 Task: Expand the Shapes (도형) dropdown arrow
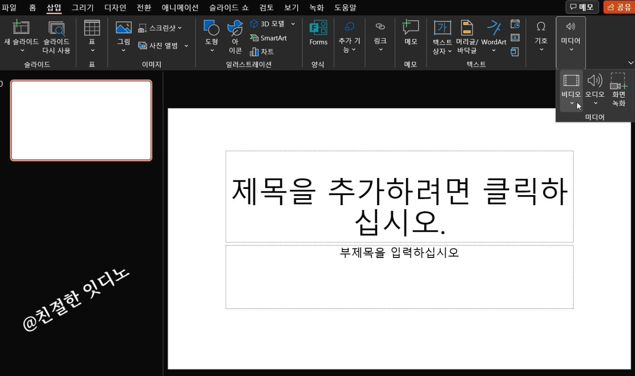(x=212, y=50)
